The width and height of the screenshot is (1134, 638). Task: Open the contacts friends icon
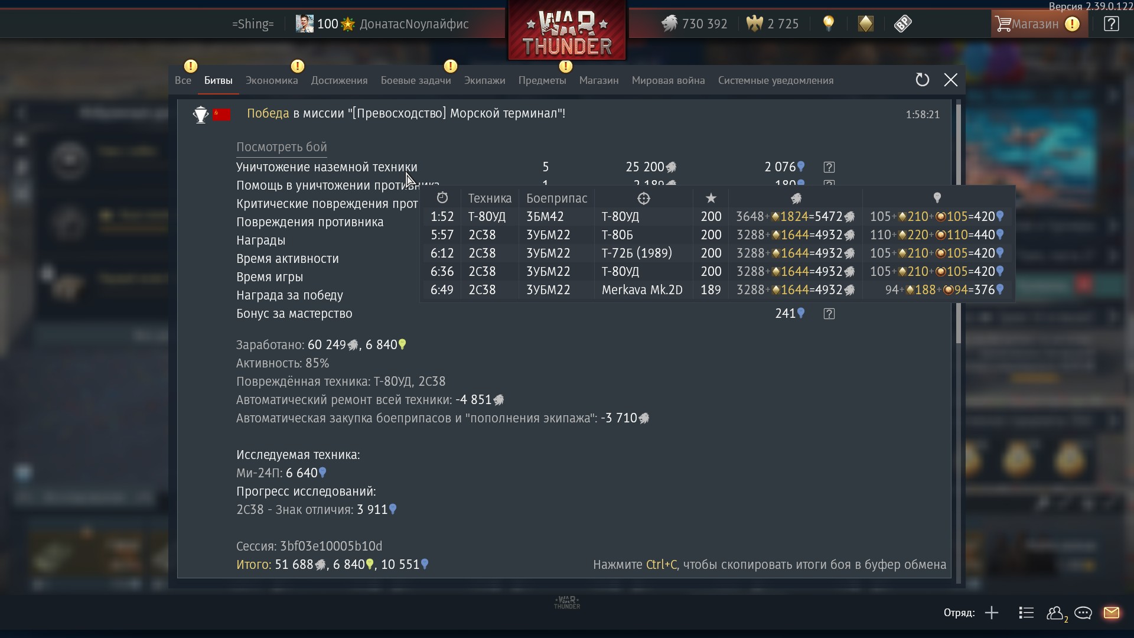click(1056, 613)
